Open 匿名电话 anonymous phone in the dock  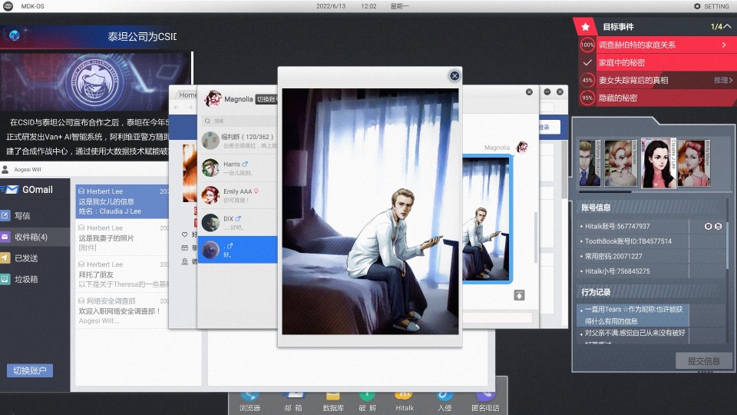pos(485,402)
